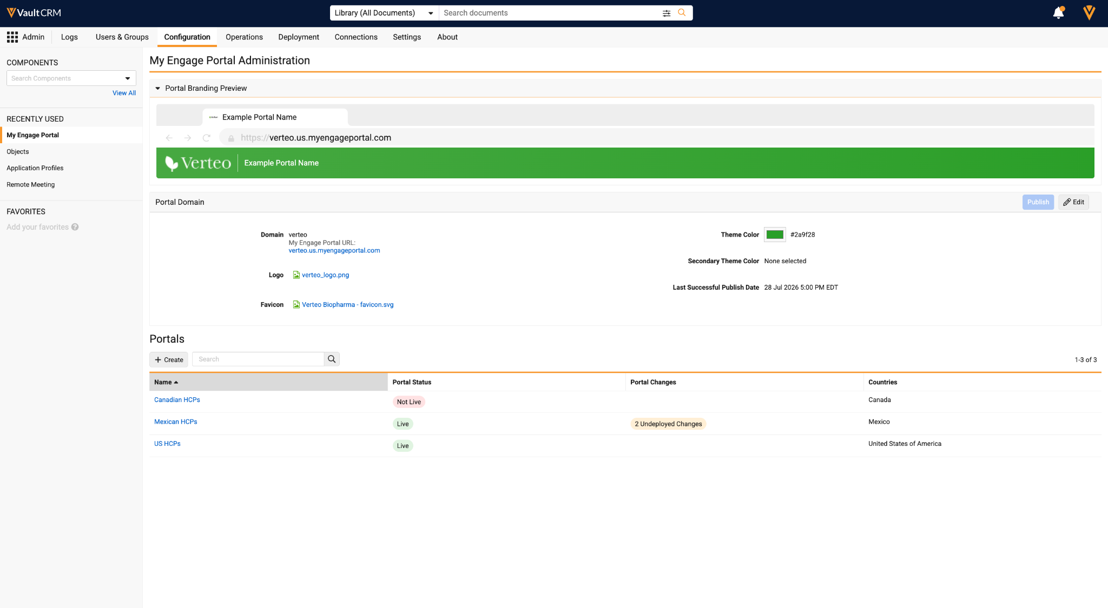Click the orange search magnifier icon
The width and height of the screenshot is (1108, 608).
pos(682,12)
